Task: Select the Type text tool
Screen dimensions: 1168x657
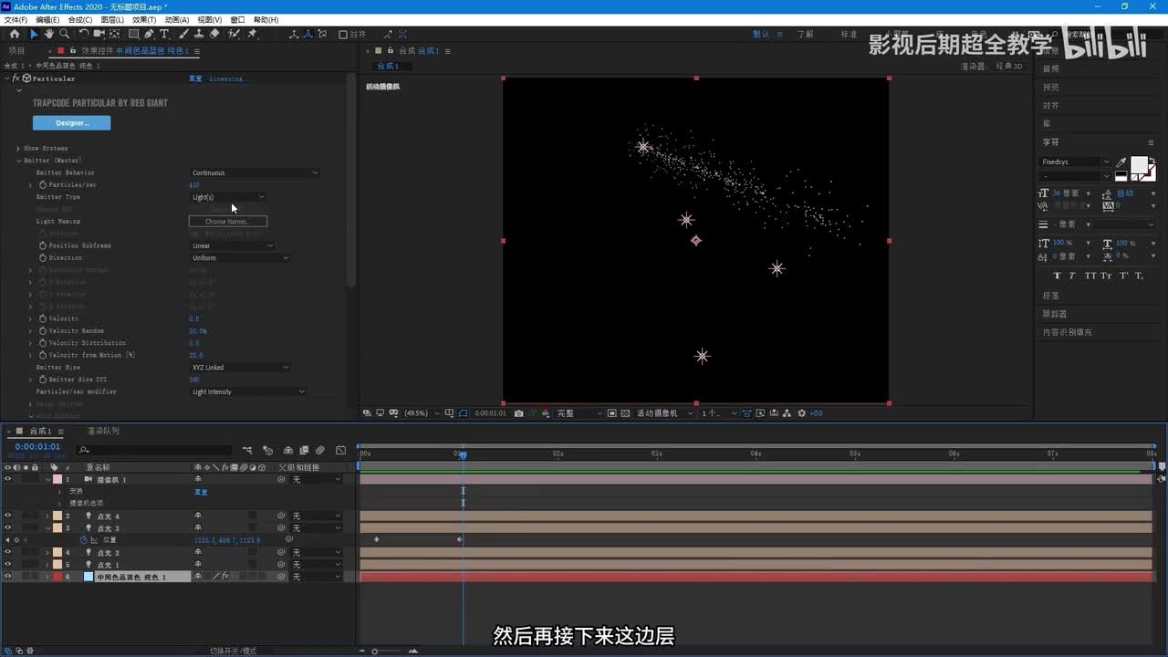Action: (164, 34)
